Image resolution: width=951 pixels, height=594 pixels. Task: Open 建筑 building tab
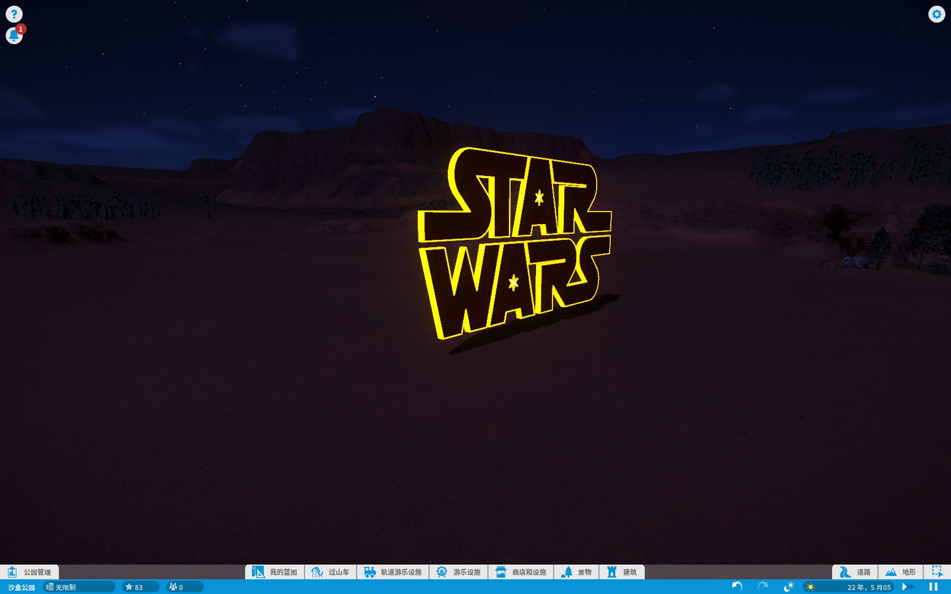(622, 572)
